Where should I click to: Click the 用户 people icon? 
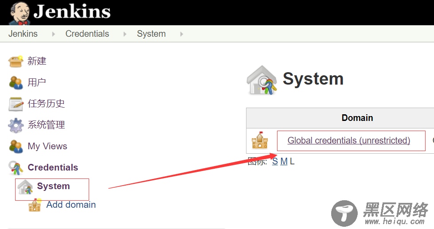pyautogui.click(x=16, y=82)
